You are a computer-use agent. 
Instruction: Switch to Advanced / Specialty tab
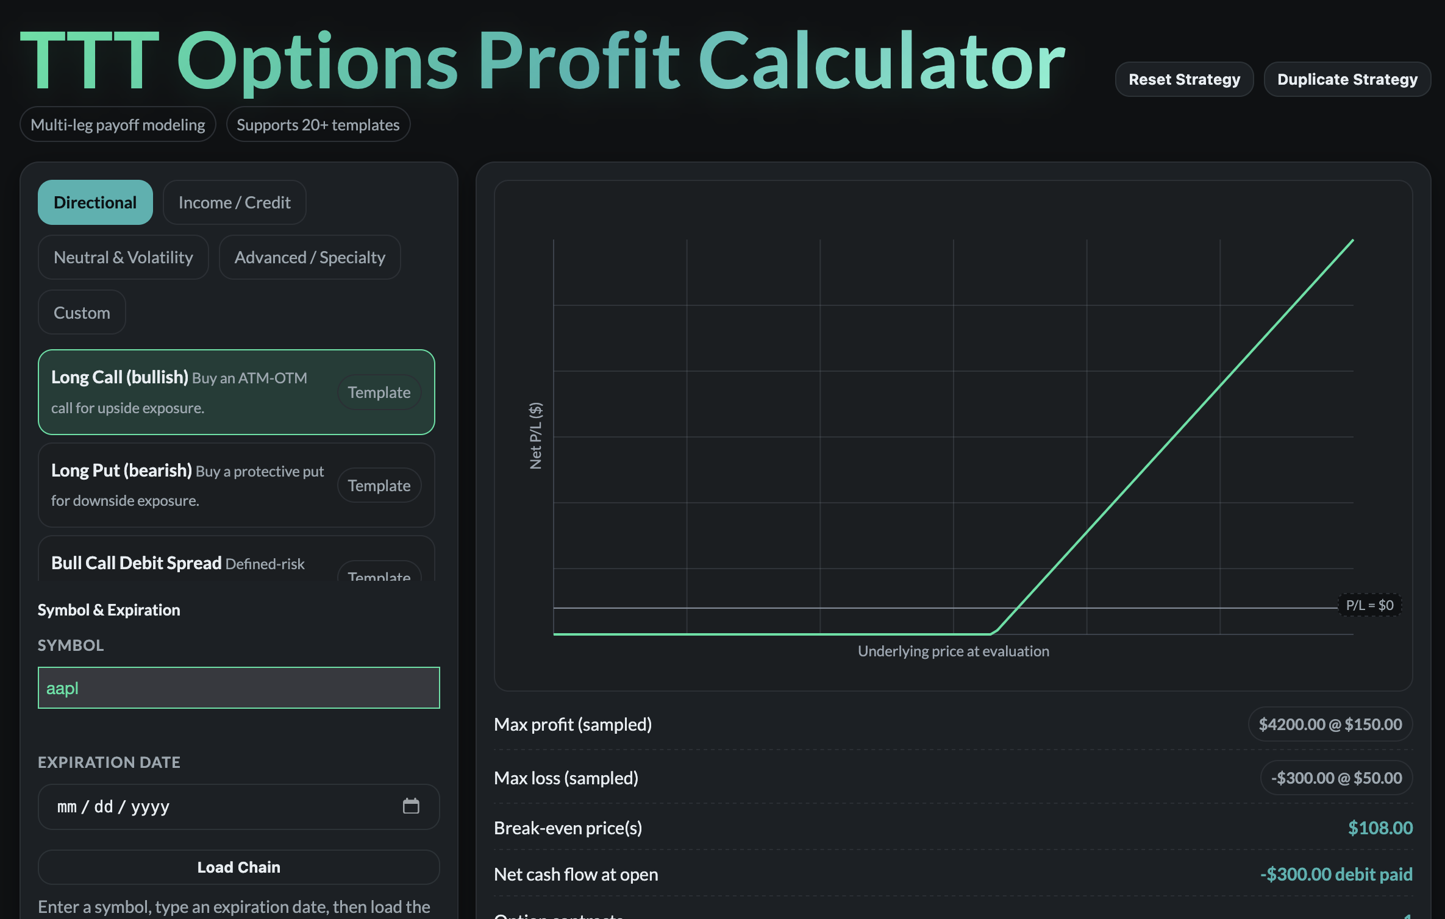coord(310,257)
